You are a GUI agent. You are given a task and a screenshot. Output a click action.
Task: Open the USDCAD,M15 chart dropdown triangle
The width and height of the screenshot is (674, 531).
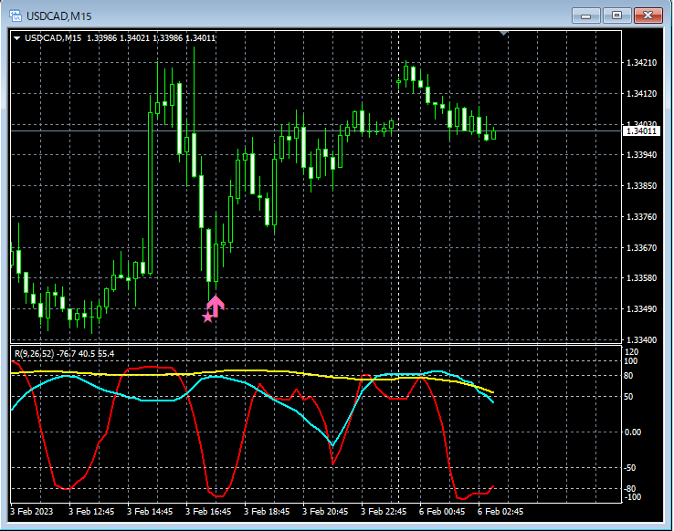17,37
